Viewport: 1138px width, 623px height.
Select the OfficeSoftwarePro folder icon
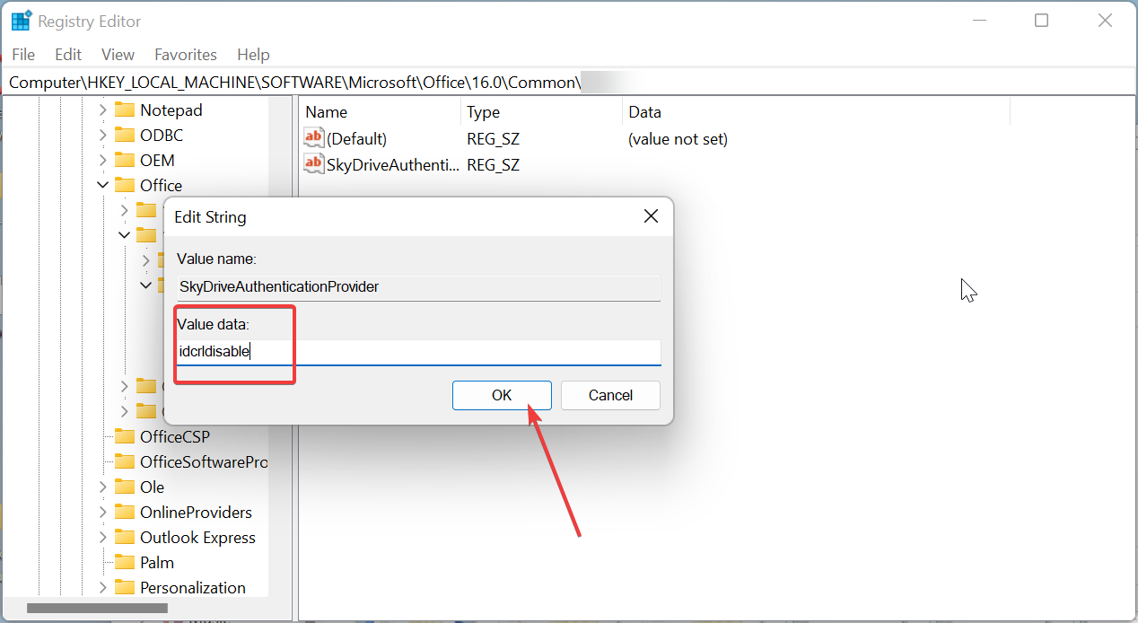click(x=124, y=462)
